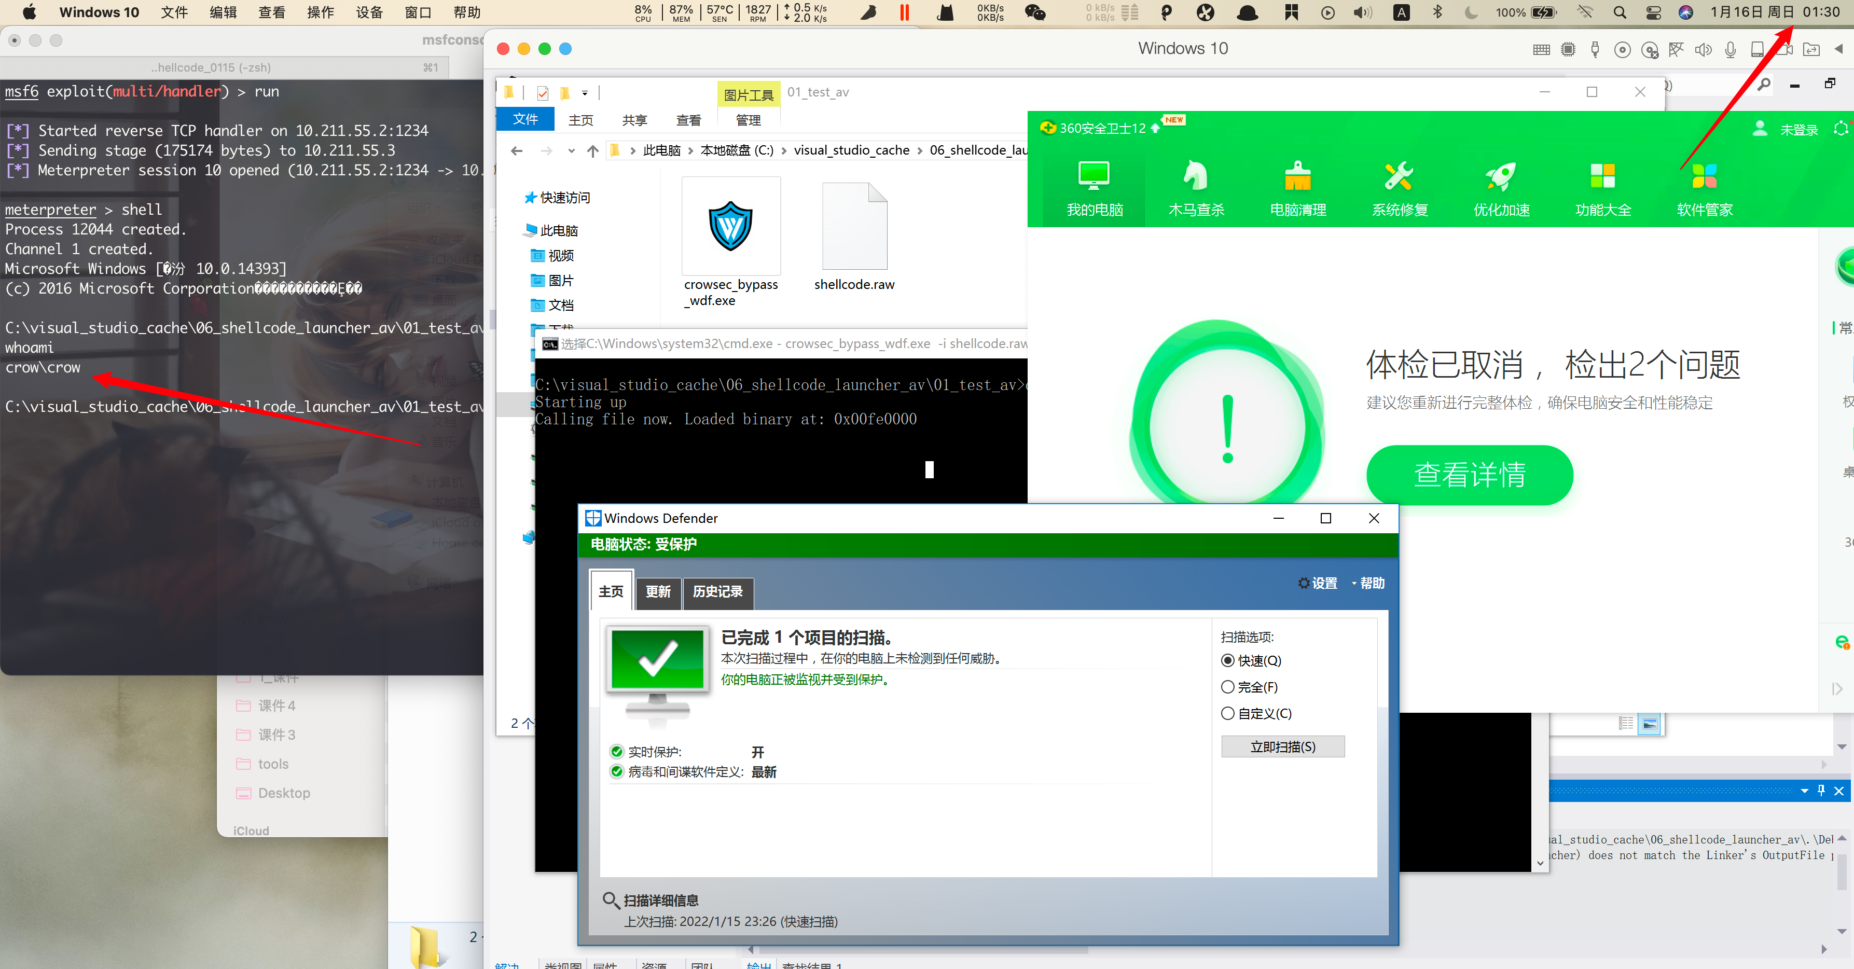Open 主页 tab in Explorer ribbon

[x=581, y=120]
